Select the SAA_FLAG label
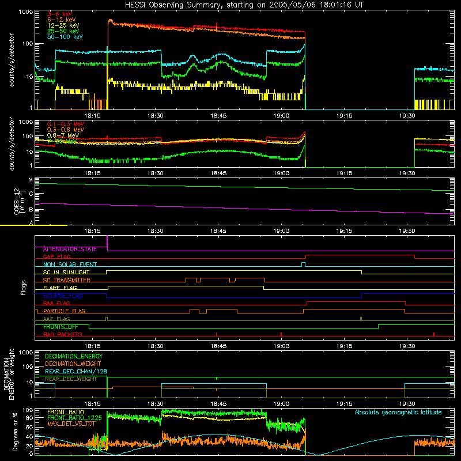 point(56,303)
